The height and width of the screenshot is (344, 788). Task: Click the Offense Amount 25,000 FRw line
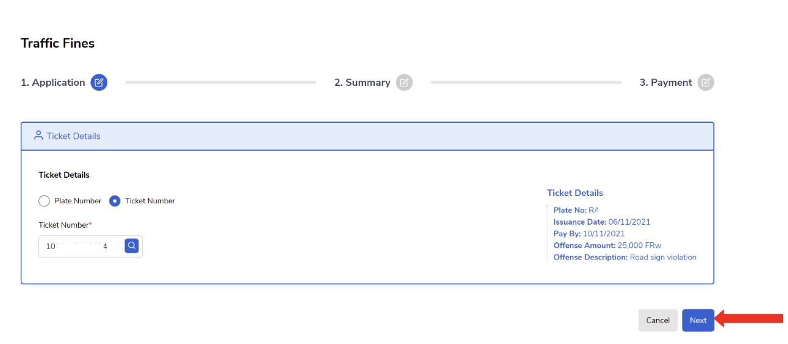pyautogui.click(x=607, y=245)
